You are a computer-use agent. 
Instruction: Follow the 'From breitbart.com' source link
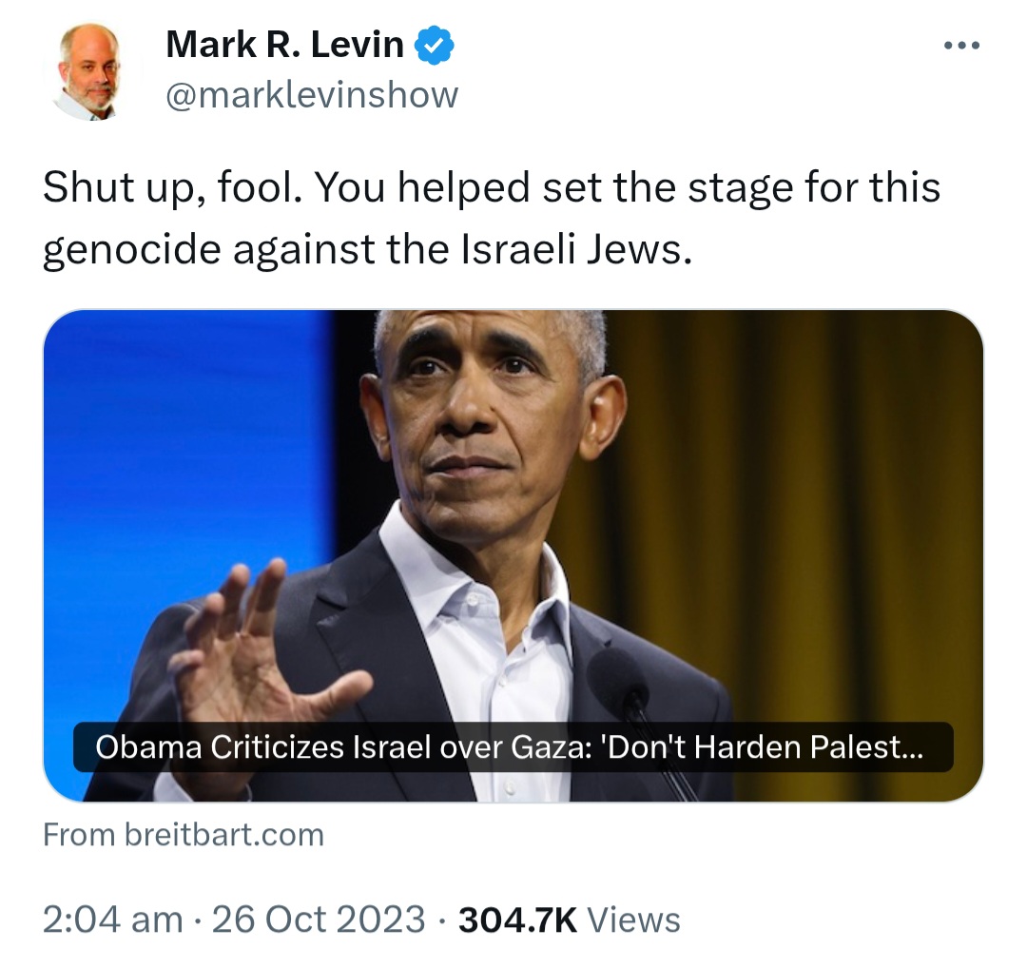click(184, 835)
